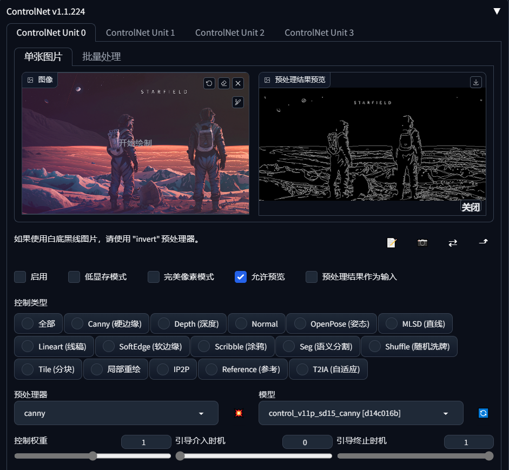Viewport: 509px width, 470px height.
Task: Select Seg (语义分割) control type
Action: click(x=318, y=346)
